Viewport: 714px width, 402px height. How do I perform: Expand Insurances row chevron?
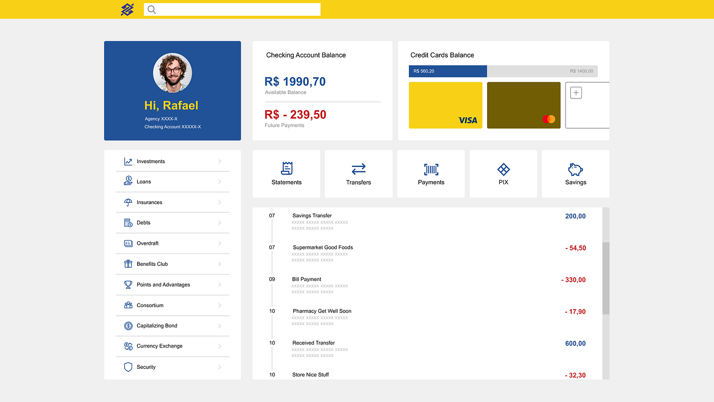(220, 203)
